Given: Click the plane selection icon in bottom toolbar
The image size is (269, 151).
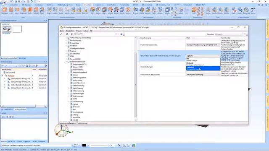Looking at the screenshot, I should point(76,146).
